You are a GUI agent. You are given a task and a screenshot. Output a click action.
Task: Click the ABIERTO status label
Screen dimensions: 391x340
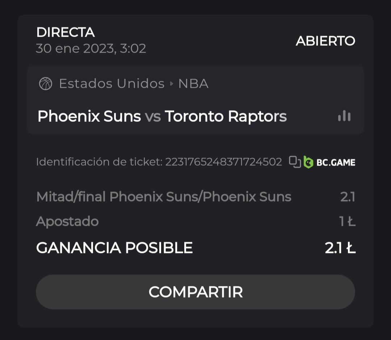tap(325, 41)
